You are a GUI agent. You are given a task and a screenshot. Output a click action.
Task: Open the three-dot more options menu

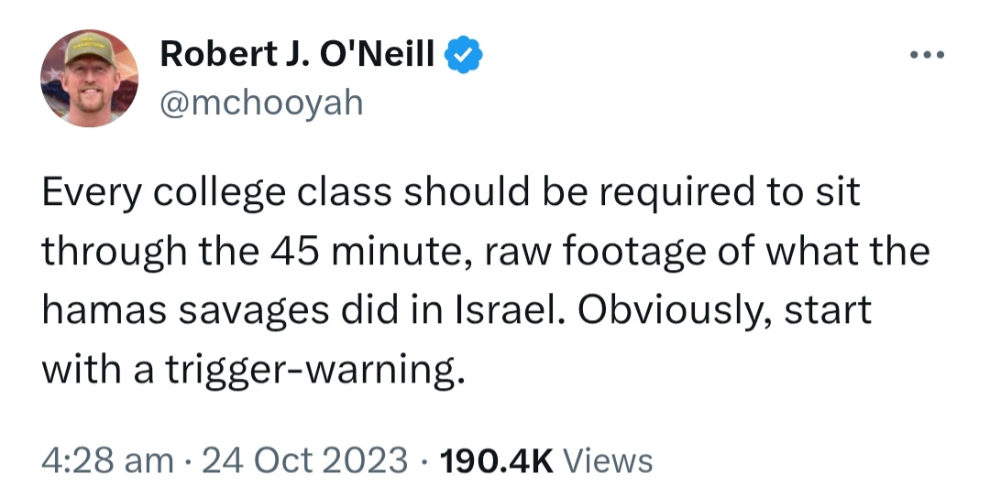[x=927, y=56]
